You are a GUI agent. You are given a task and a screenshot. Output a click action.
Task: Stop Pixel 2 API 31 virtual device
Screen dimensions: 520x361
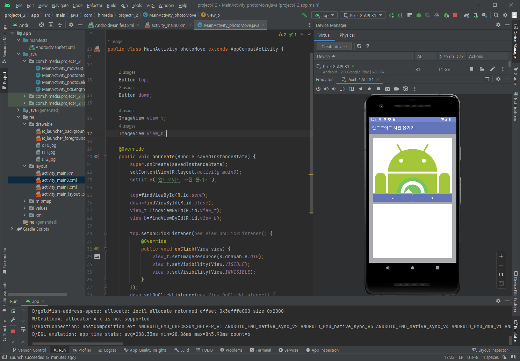[471, 69]
